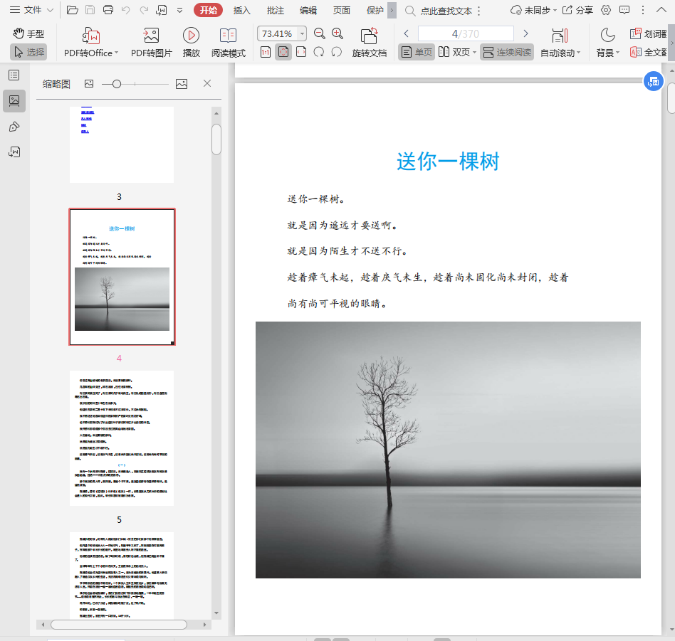Screen dimensions: 675x641
Task: Select the page 5 thumbnail
Action: (x=121, y=438)
